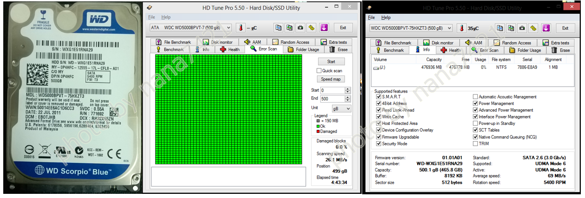Toggle Host Protected Area checkbox
The width and height of the screenshot is (585, 198).
378,124
